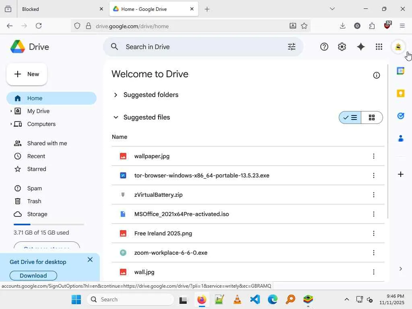This screenshot has width=412, height=309.
Task: Sort by Name column header
Action: [119, 137]
